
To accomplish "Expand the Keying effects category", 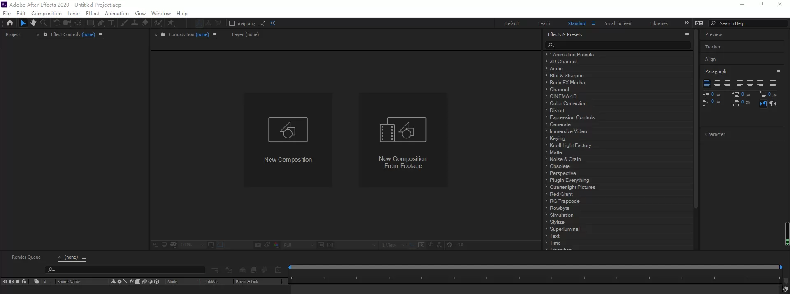I will (x=546, y=138).
